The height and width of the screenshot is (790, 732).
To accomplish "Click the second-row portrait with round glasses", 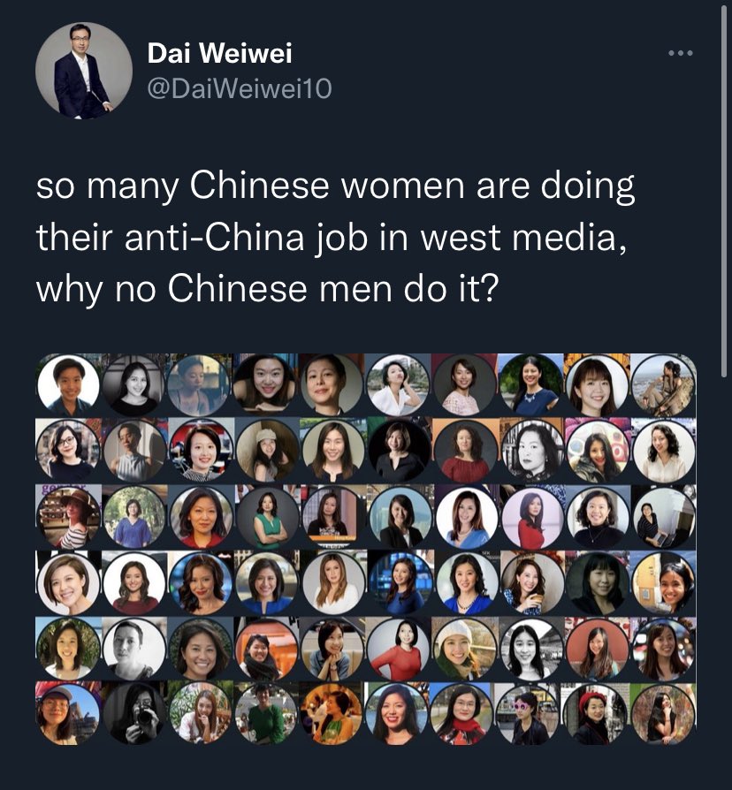I will [69, 451].
